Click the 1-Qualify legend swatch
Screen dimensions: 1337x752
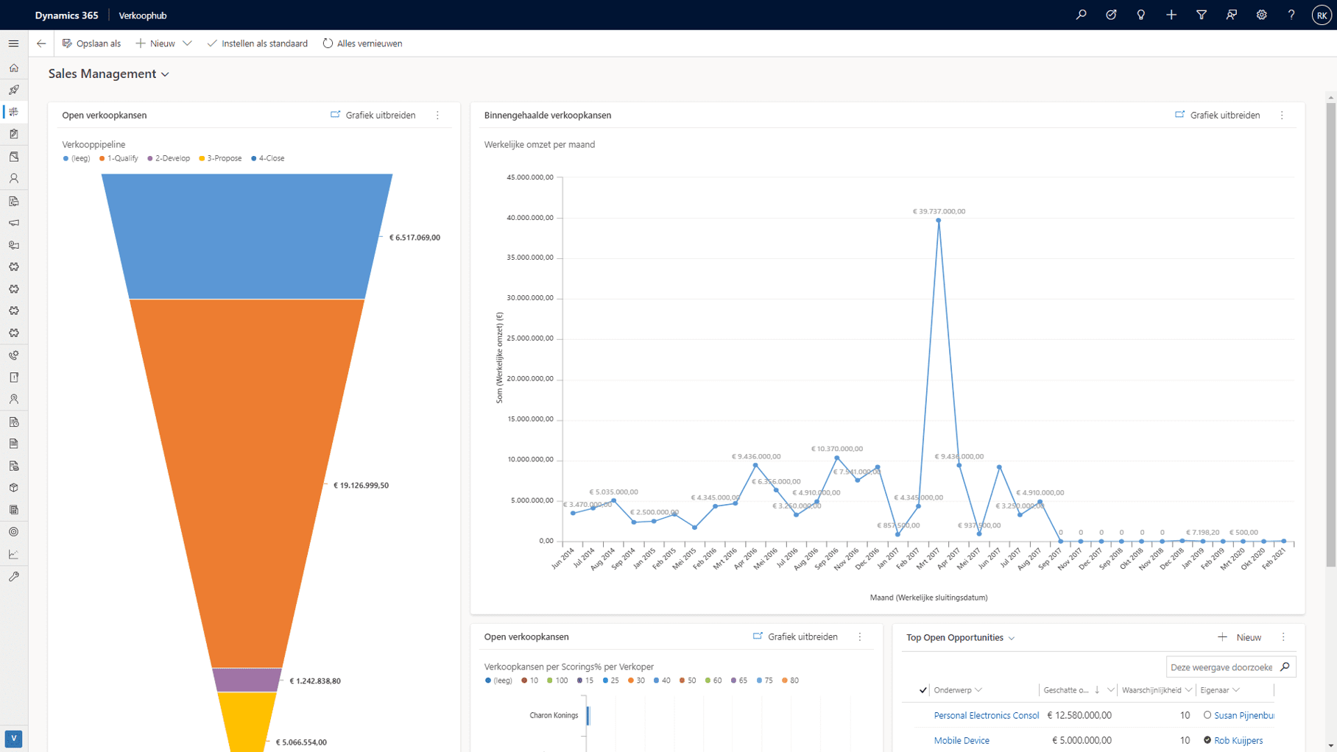tap(102, 158)
